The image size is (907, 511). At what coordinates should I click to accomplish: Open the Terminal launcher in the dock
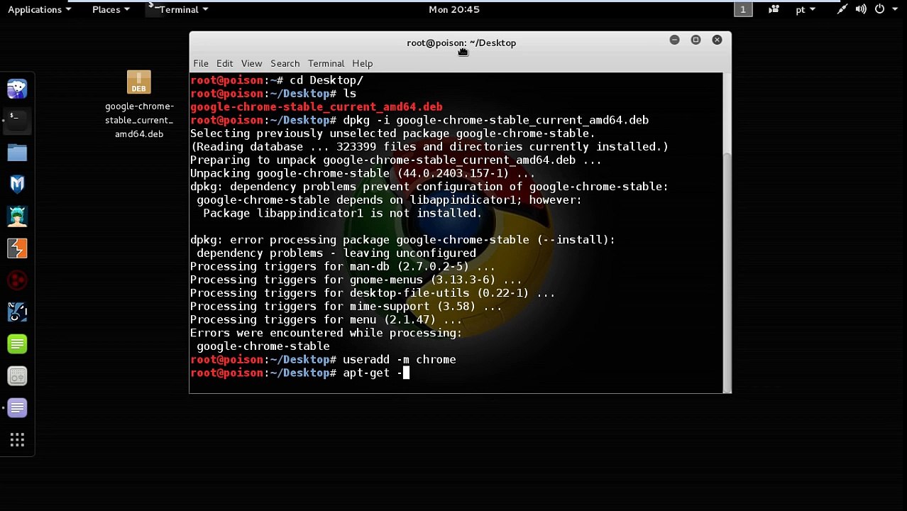[17, 121]
